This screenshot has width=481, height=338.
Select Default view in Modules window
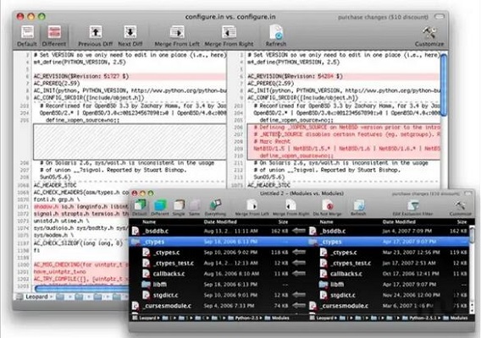coord(140,207)
